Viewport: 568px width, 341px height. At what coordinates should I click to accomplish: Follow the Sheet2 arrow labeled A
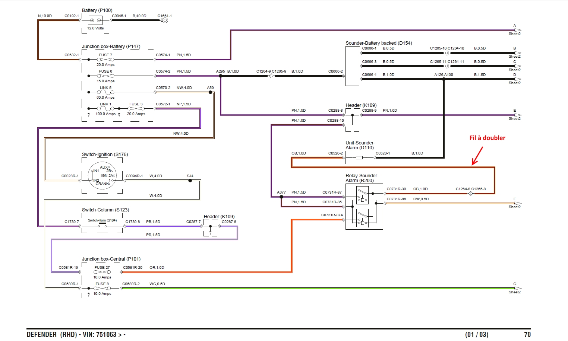pos(517,30)
